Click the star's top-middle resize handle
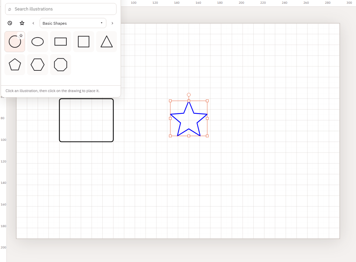This screenshot has height=262, width=356. point(189,101)
